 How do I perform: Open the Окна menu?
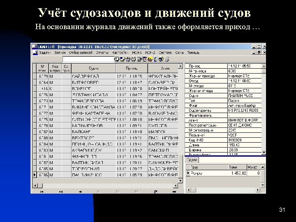click(179, 53)
